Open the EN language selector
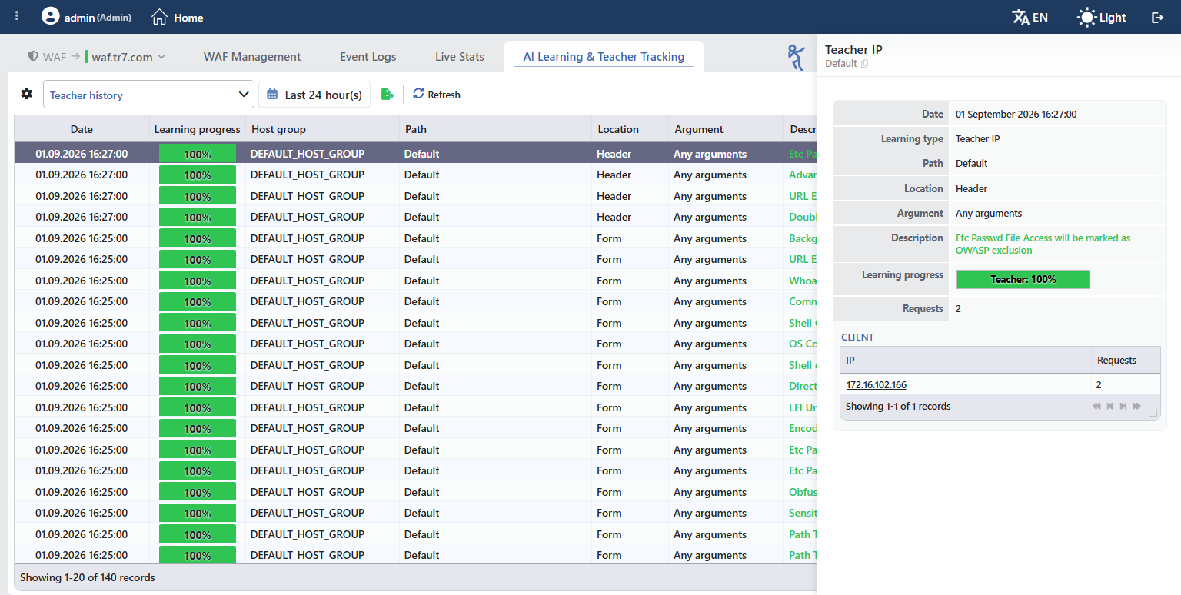The image size is (1181, 595). coord(1030,17)
